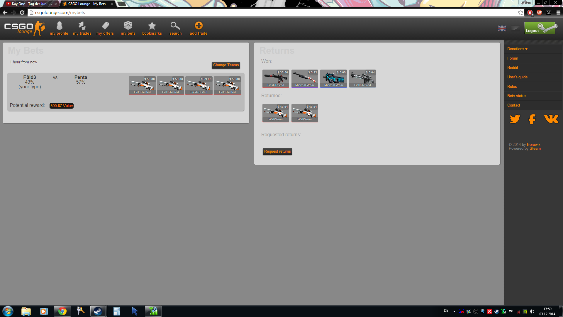Open the Bots status link

click(x=517, y=96)
